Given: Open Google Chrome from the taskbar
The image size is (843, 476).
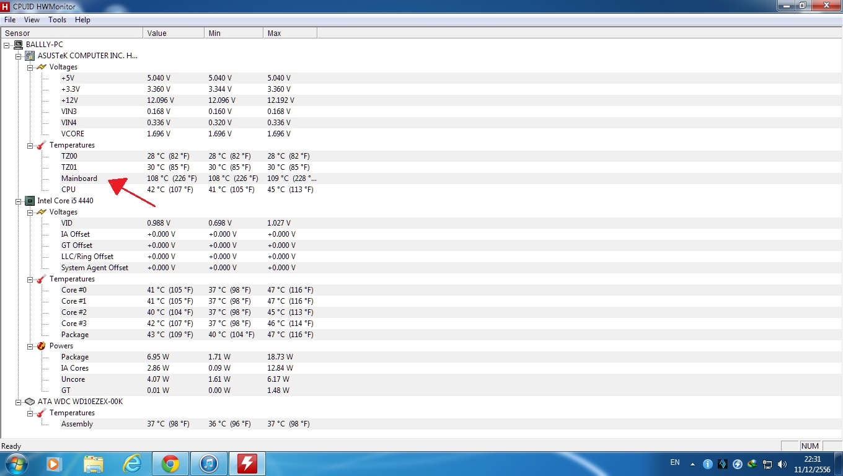Looking at the screenshot, I should [x=170, y=464].
